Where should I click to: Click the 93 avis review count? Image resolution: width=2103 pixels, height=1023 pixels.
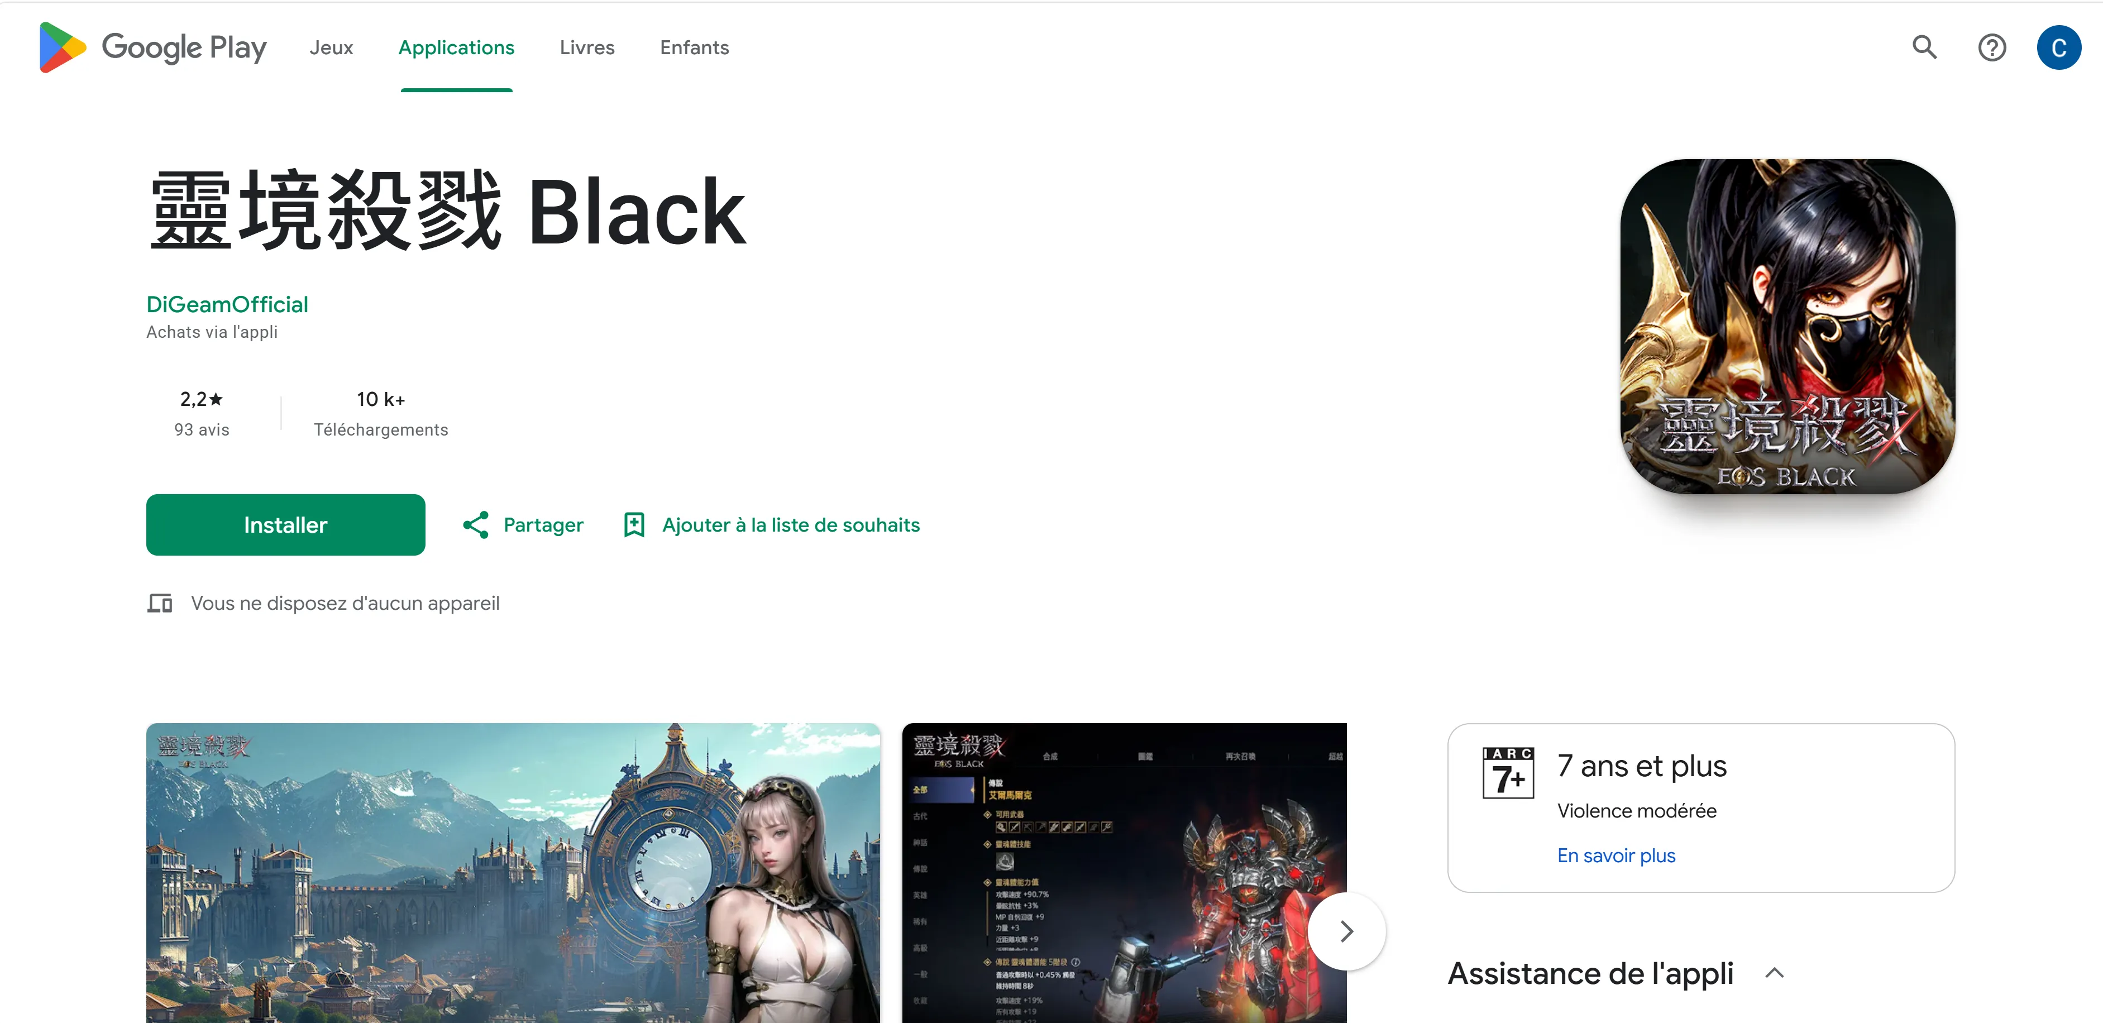tap(202, 429)
